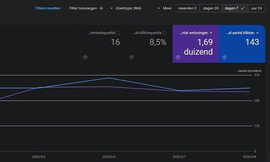Click blue line endpoint at 2025/5/8
The width and height of the screenshot is (270, 162).
pos(250,88)
